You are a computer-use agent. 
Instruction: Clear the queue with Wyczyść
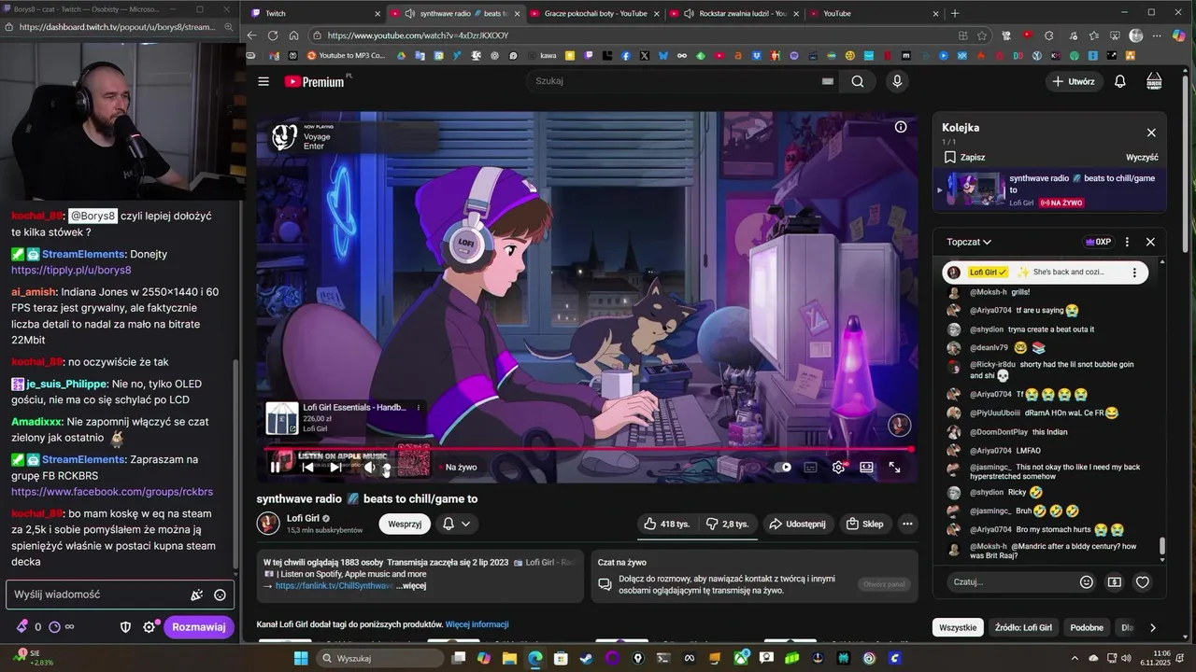coord(1142,158)
